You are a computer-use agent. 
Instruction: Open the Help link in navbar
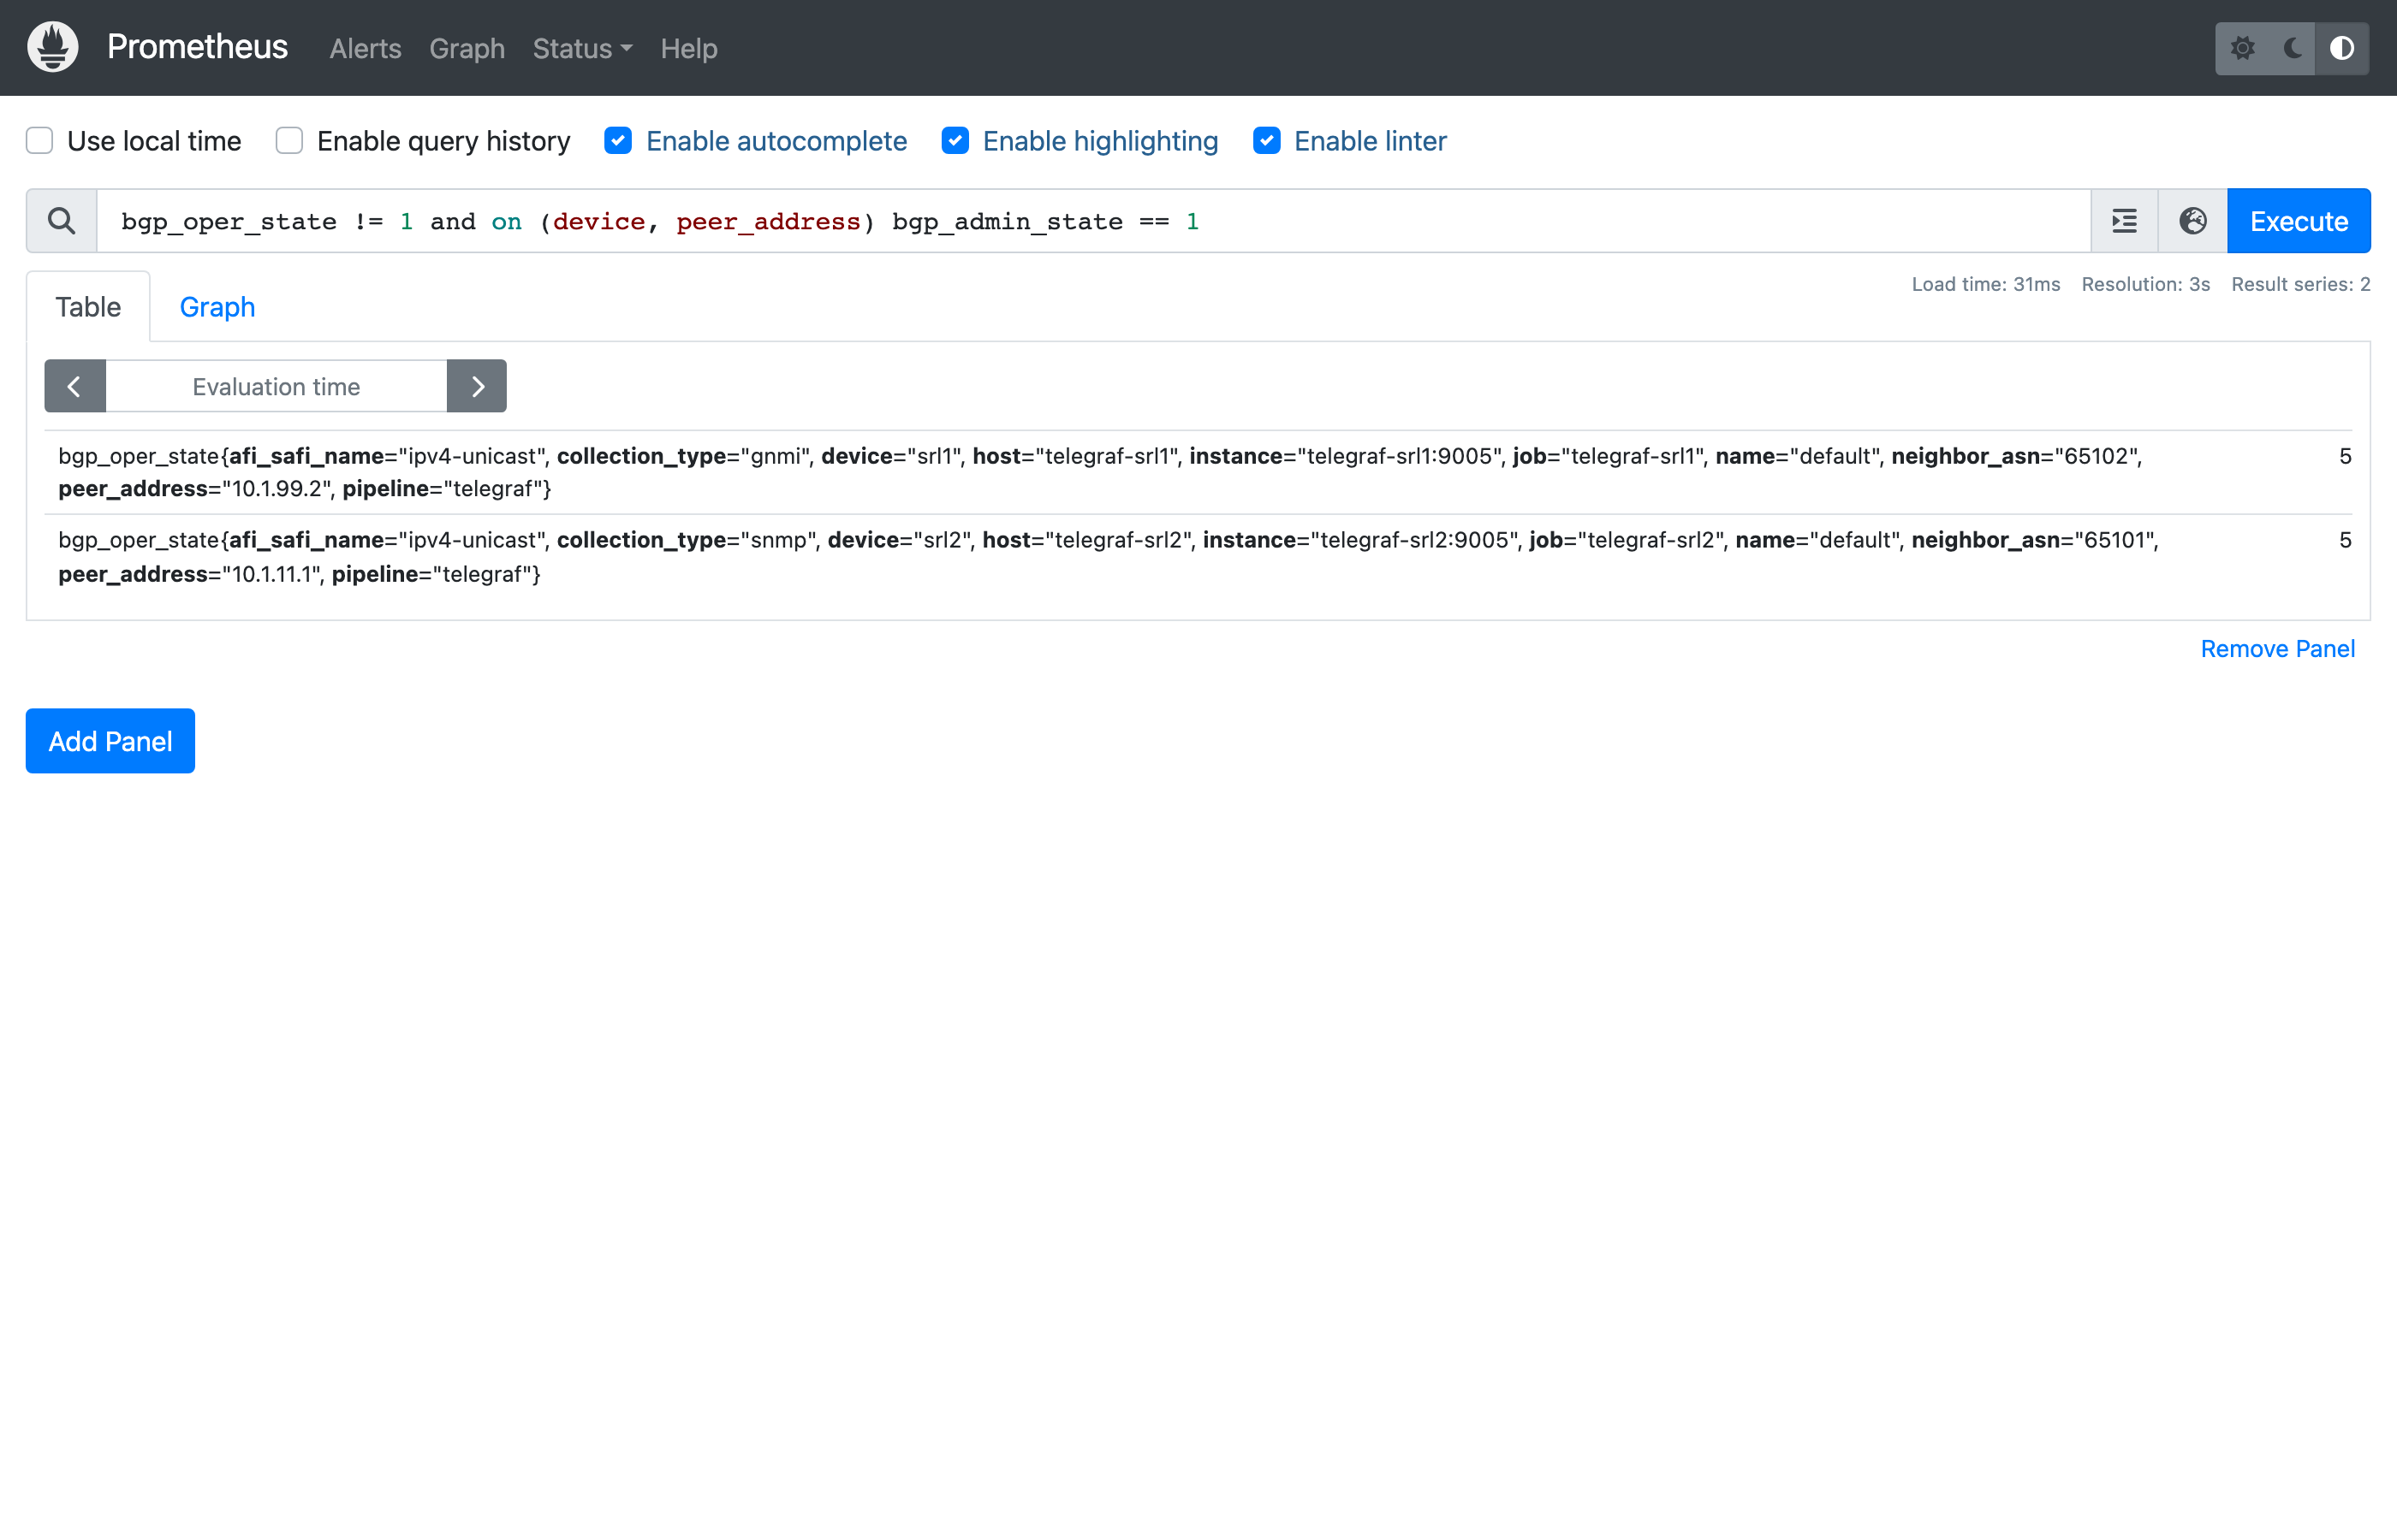[x=689, y=48]
